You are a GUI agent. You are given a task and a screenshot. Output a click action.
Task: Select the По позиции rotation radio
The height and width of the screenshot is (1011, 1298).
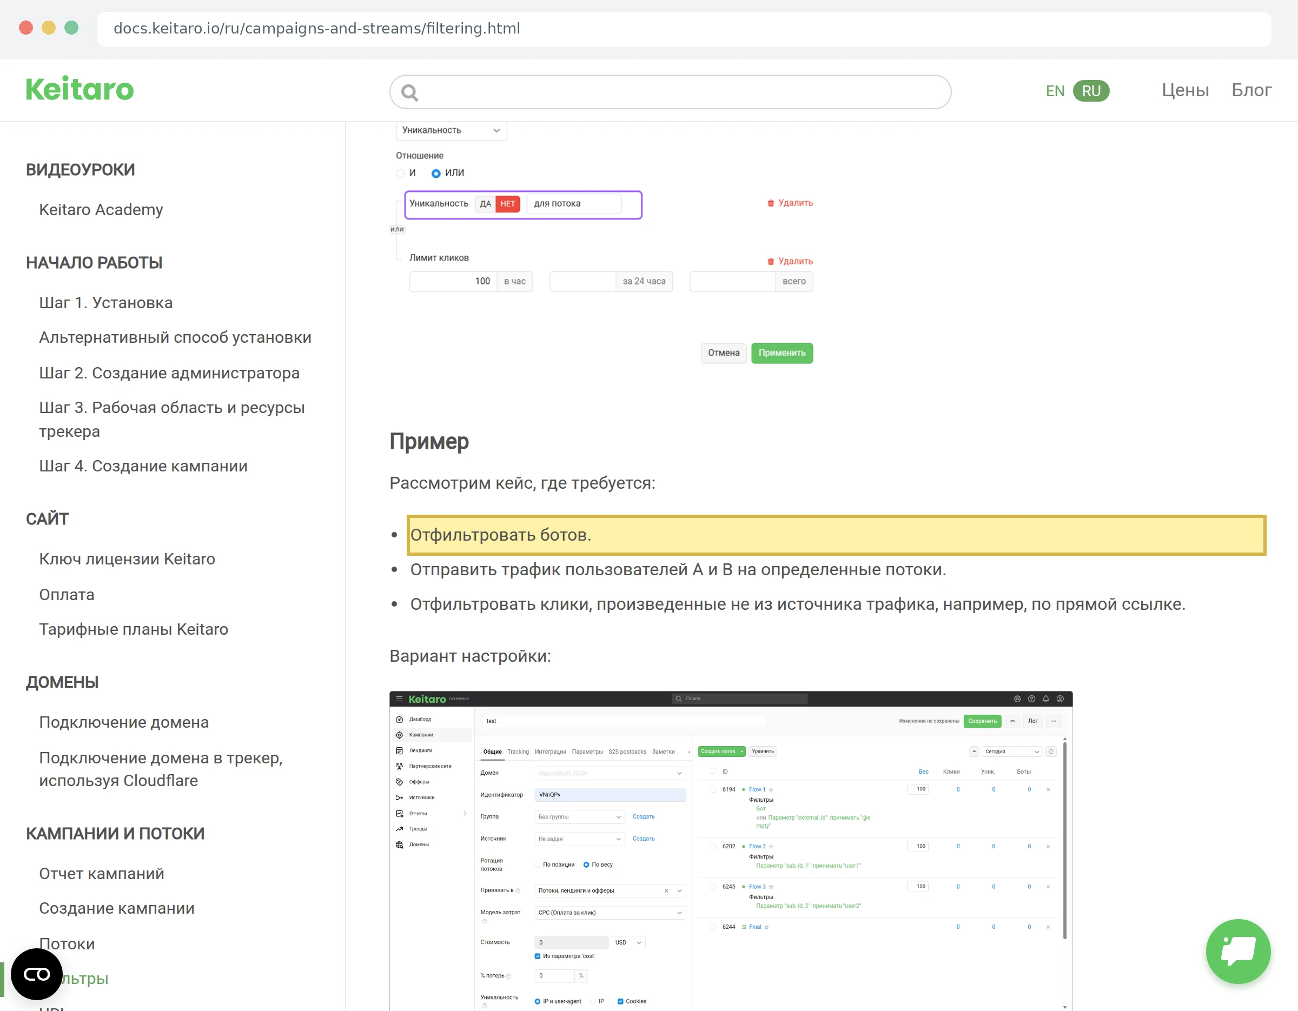point(537,864)
